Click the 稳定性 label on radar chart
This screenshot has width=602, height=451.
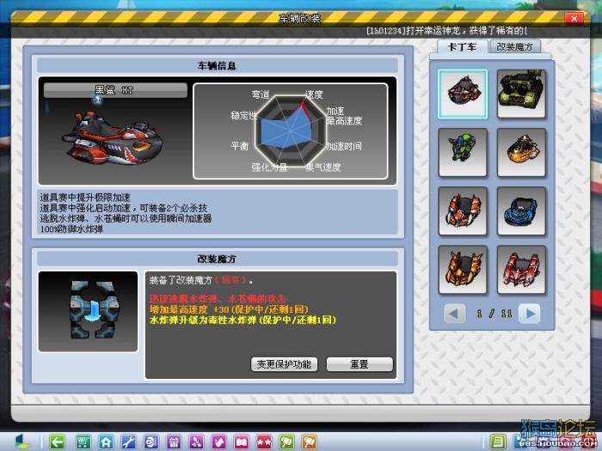(243, 115)
